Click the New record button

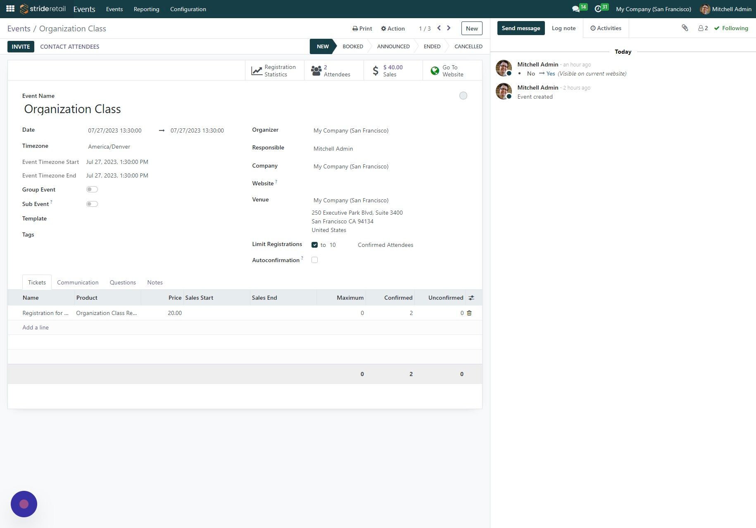(x=472, y=28)
